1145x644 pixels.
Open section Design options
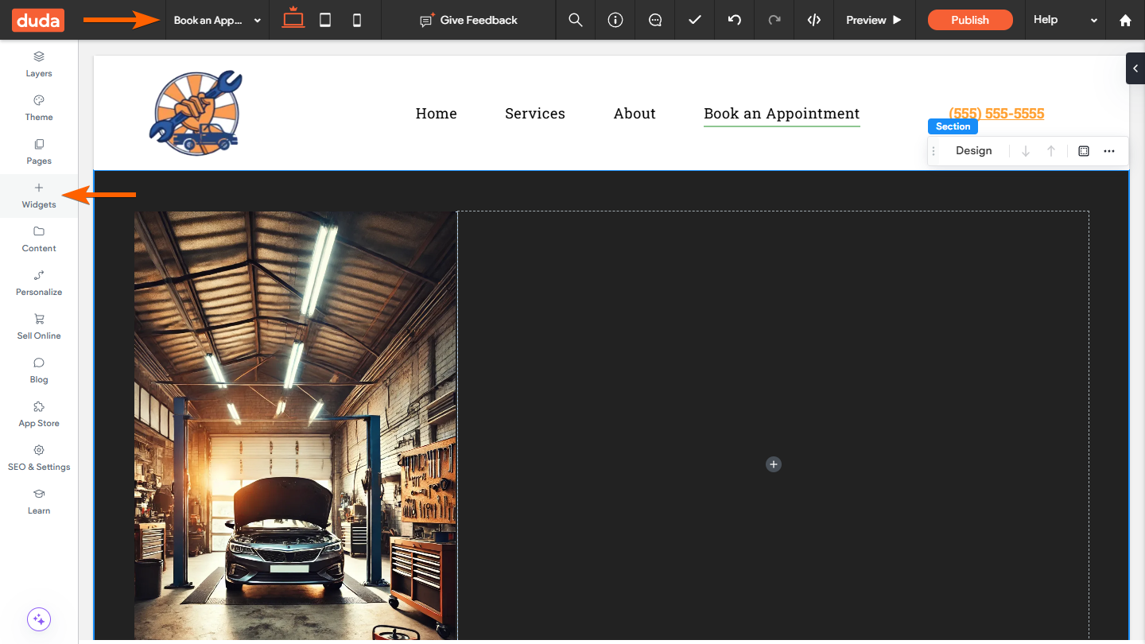pos(973,151)
